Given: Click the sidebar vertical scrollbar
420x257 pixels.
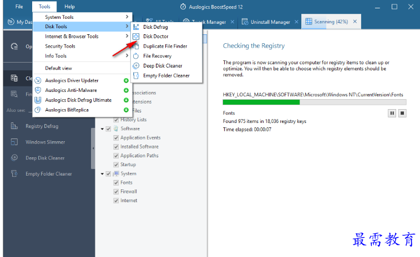Looking at the screenshot, I should (93, 148).
